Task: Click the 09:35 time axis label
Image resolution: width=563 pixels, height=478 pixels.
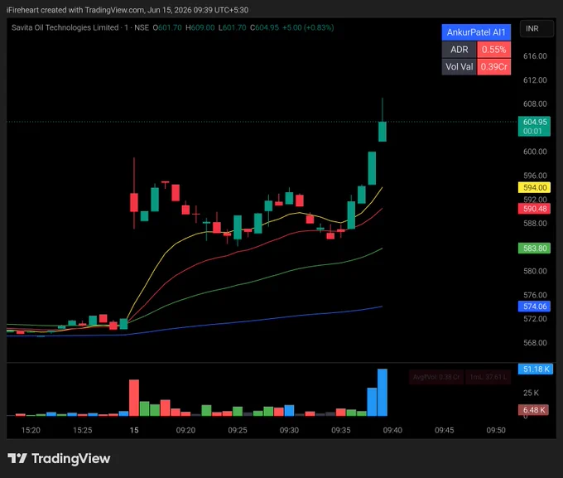Action: [x=341, y=430]
